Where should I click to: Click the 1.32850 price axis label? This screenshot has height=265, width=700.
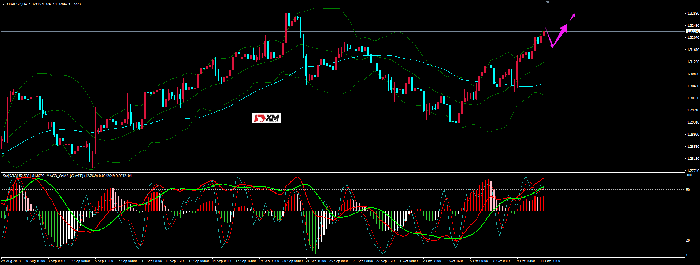click(693, 14)
